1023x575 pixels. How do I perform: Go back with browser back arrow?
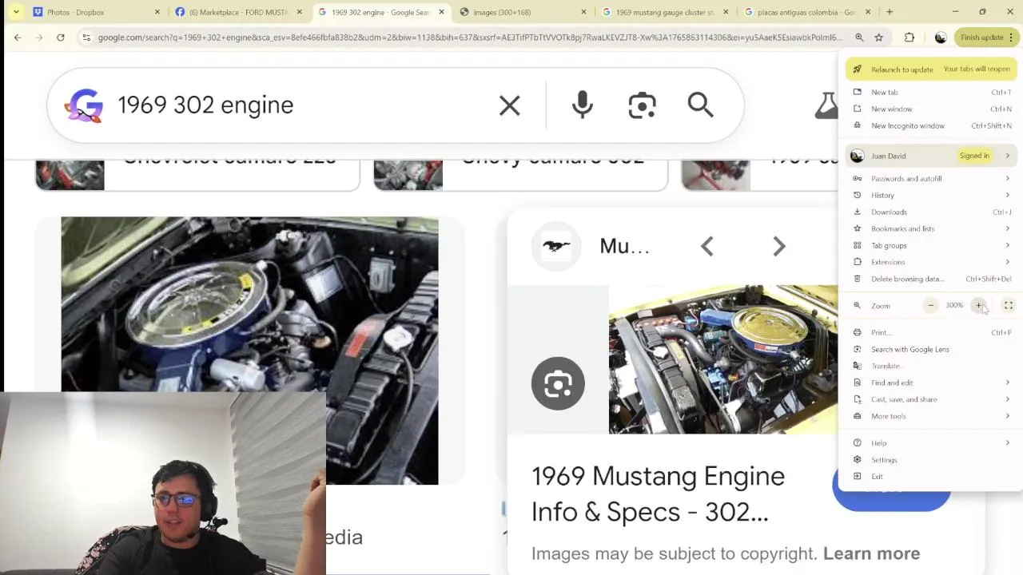point(18,38)
